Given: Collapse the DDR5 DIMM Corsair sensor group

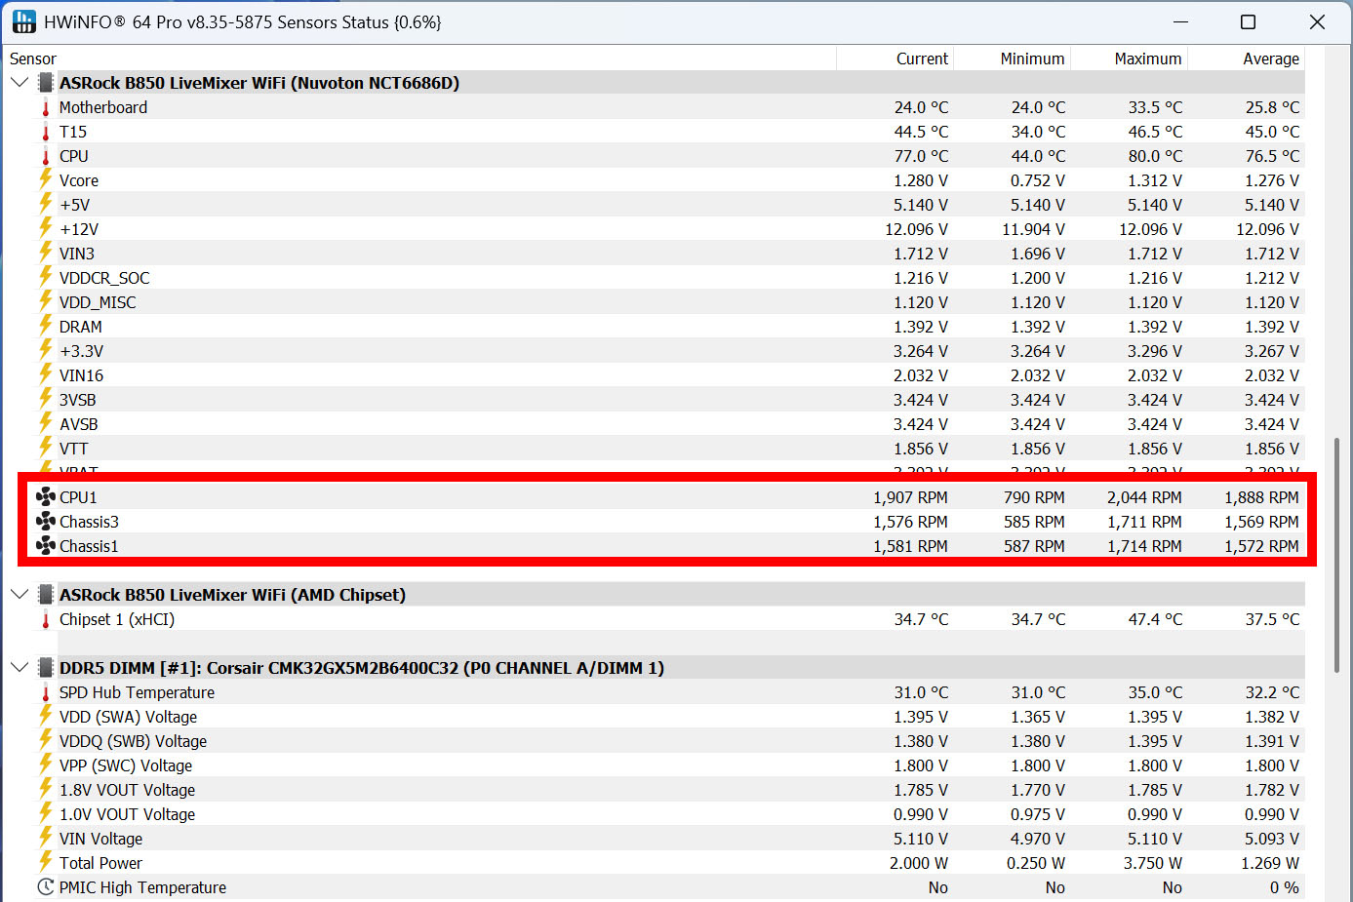Looking at the screenshot, I should coord(19,667).
